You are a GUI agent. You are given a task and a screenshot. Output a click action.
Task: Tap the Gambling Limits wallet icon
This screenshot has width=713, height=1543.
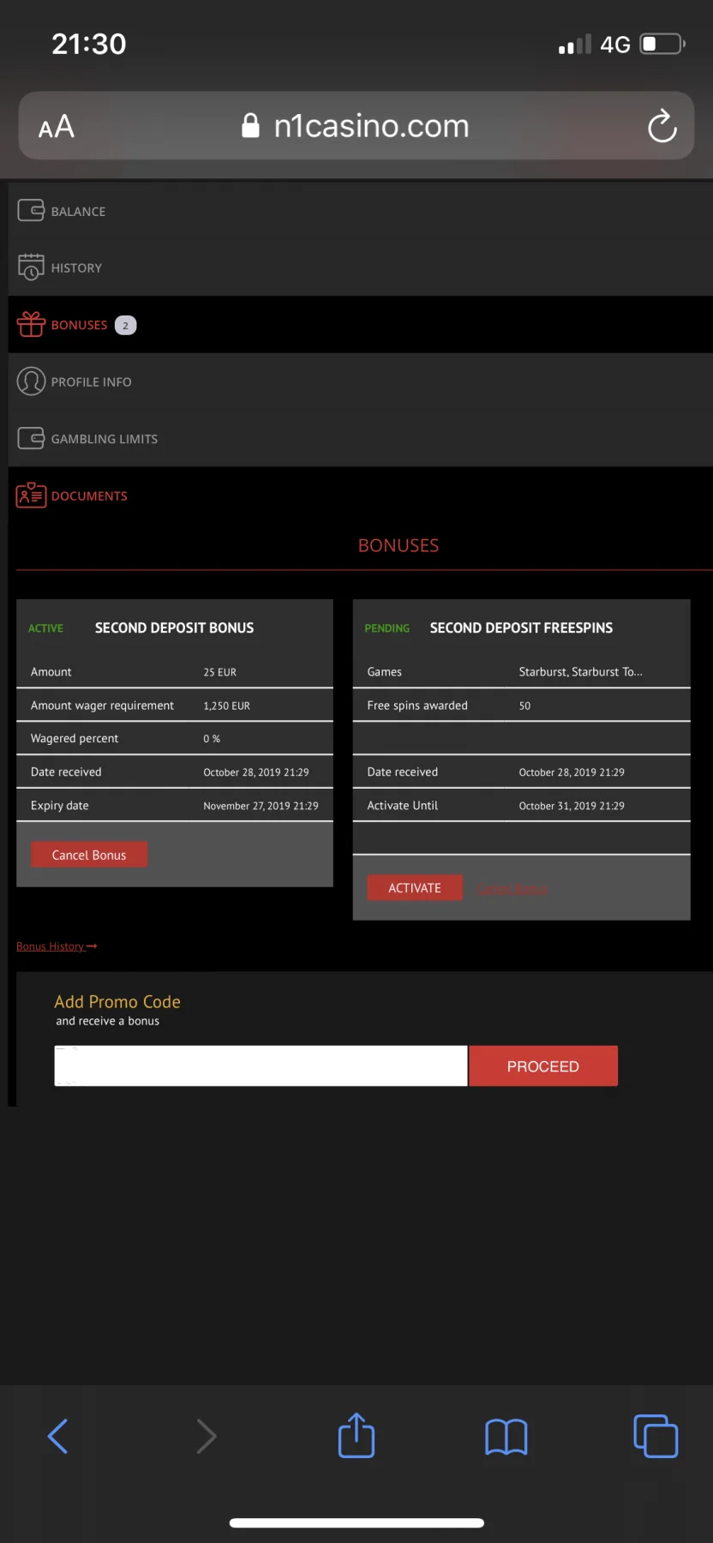coord(31,438)
